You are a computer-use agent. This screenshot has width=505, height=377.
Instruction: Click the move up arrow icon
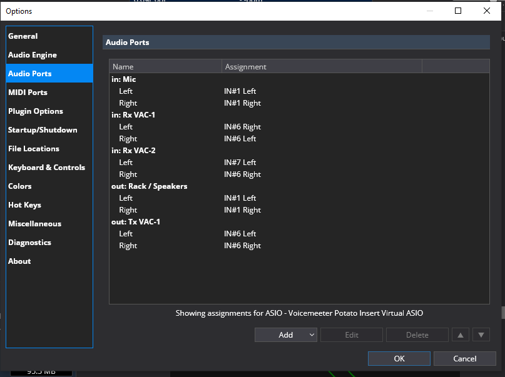461,335
